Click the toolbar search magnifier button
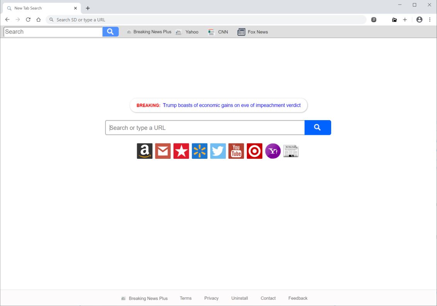The height and width of the screenshot is (306, 437). pyautogui.click(x=111, y=32)
